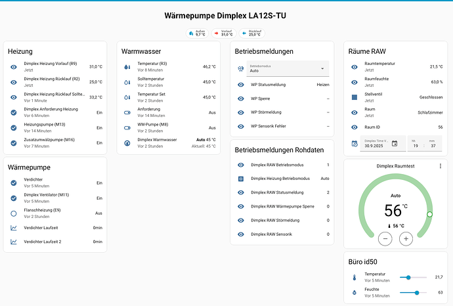Click eye icon for WP Statusmeldung

[x=241, y=85]
